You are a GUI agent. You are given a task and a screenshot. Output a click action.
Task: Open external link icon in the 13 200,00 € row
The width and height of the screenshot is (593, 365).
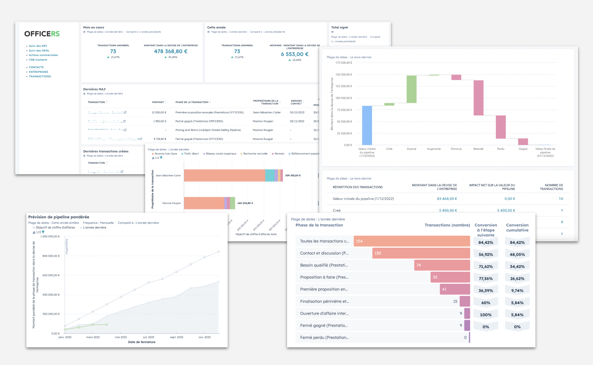pyautogui.click(x=125, y=112)
